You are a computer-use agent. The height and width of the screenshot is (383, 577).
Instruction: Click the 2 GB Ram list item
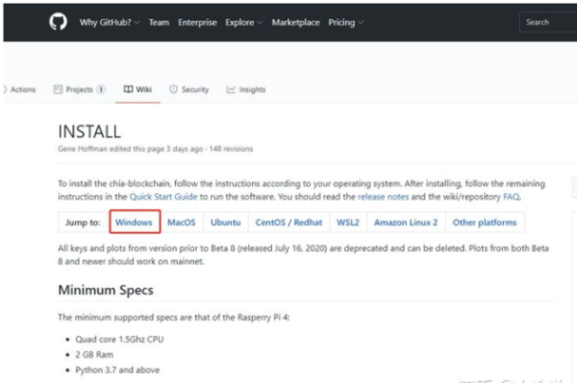coord(94,354)
